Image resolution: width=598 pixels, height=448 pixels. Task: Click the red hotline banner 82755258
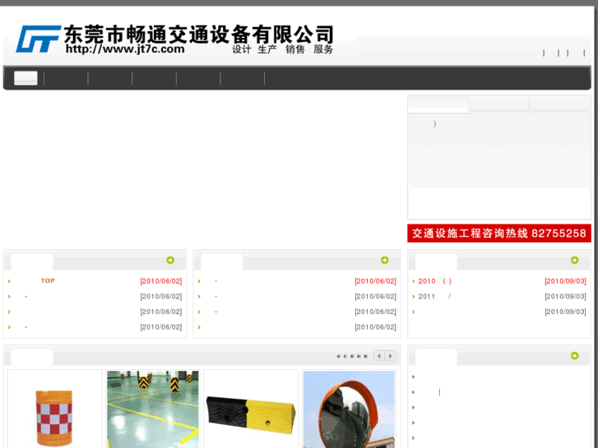(498, 233)
